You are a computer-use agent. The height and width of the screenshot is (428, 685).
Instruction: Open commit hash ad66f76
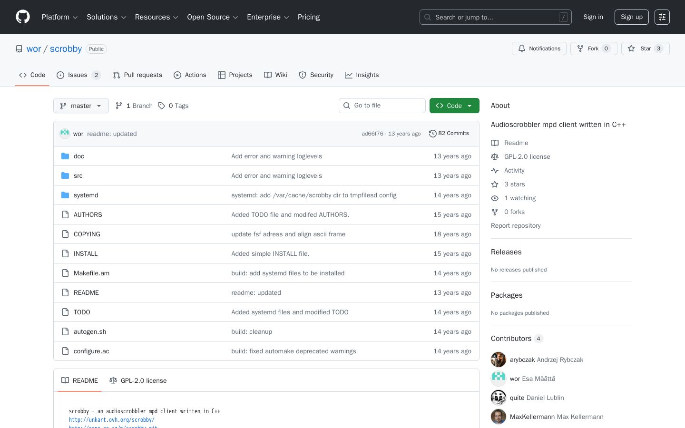click(372, 134)
